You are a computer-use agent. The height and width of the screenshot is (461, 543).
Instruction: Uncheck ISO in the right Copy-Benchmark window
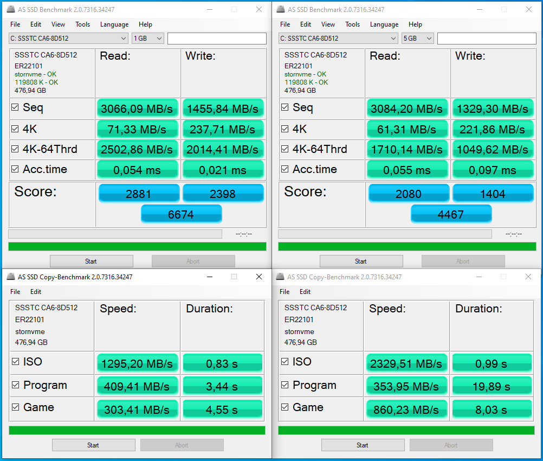click(285, 362)
